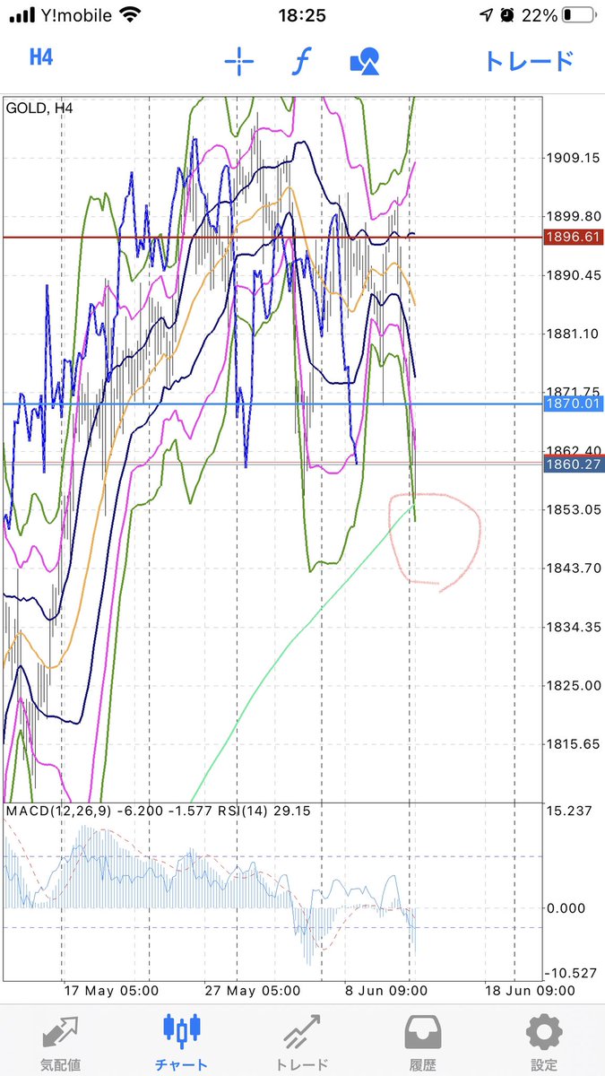Tap the -10.527 MACD scale value
The width and height of the screenshot is (605, 1076).
tap(572, 973)
